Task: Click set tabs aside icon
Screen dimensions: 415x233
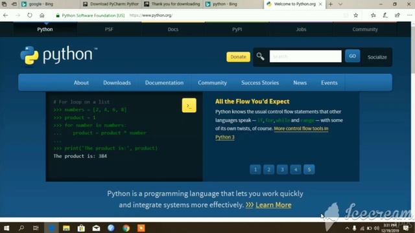Action: click(x=14, y=4)
